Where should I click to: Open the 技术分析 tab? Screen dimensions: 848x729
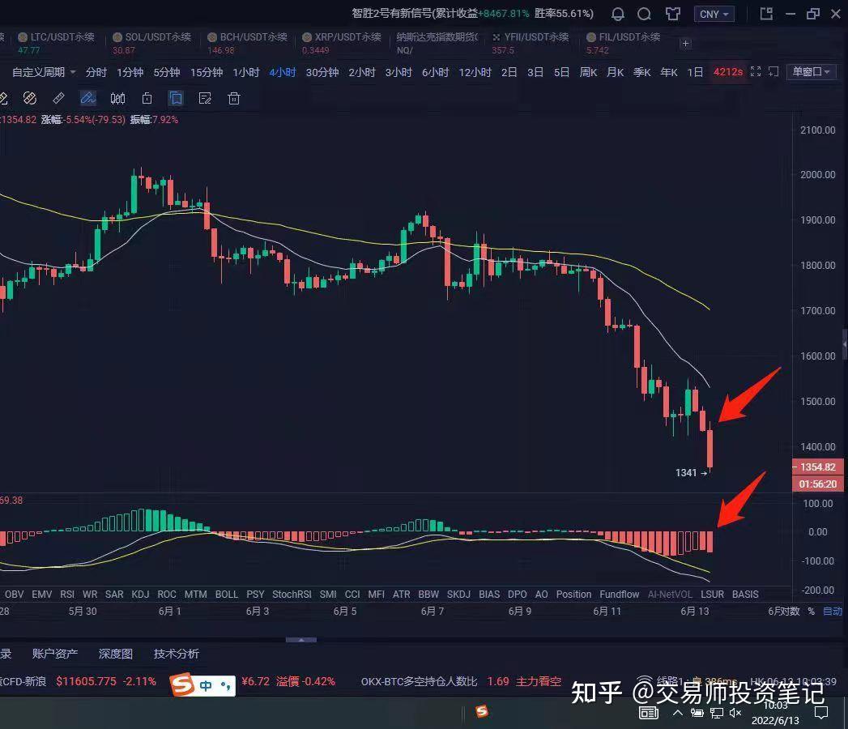pyautogui.click(x=177, y=654)
